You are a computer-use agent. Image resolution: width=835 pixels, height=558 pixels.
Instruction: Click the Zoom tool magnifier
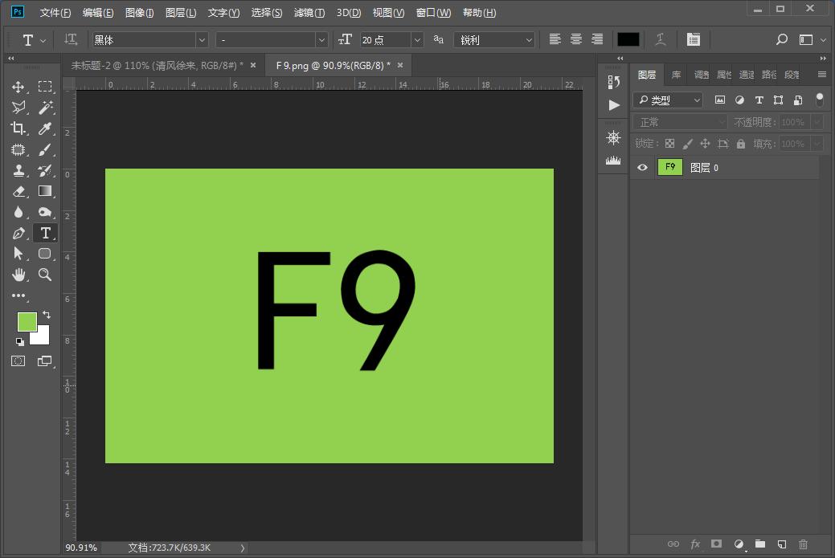[x=45, y=275]
